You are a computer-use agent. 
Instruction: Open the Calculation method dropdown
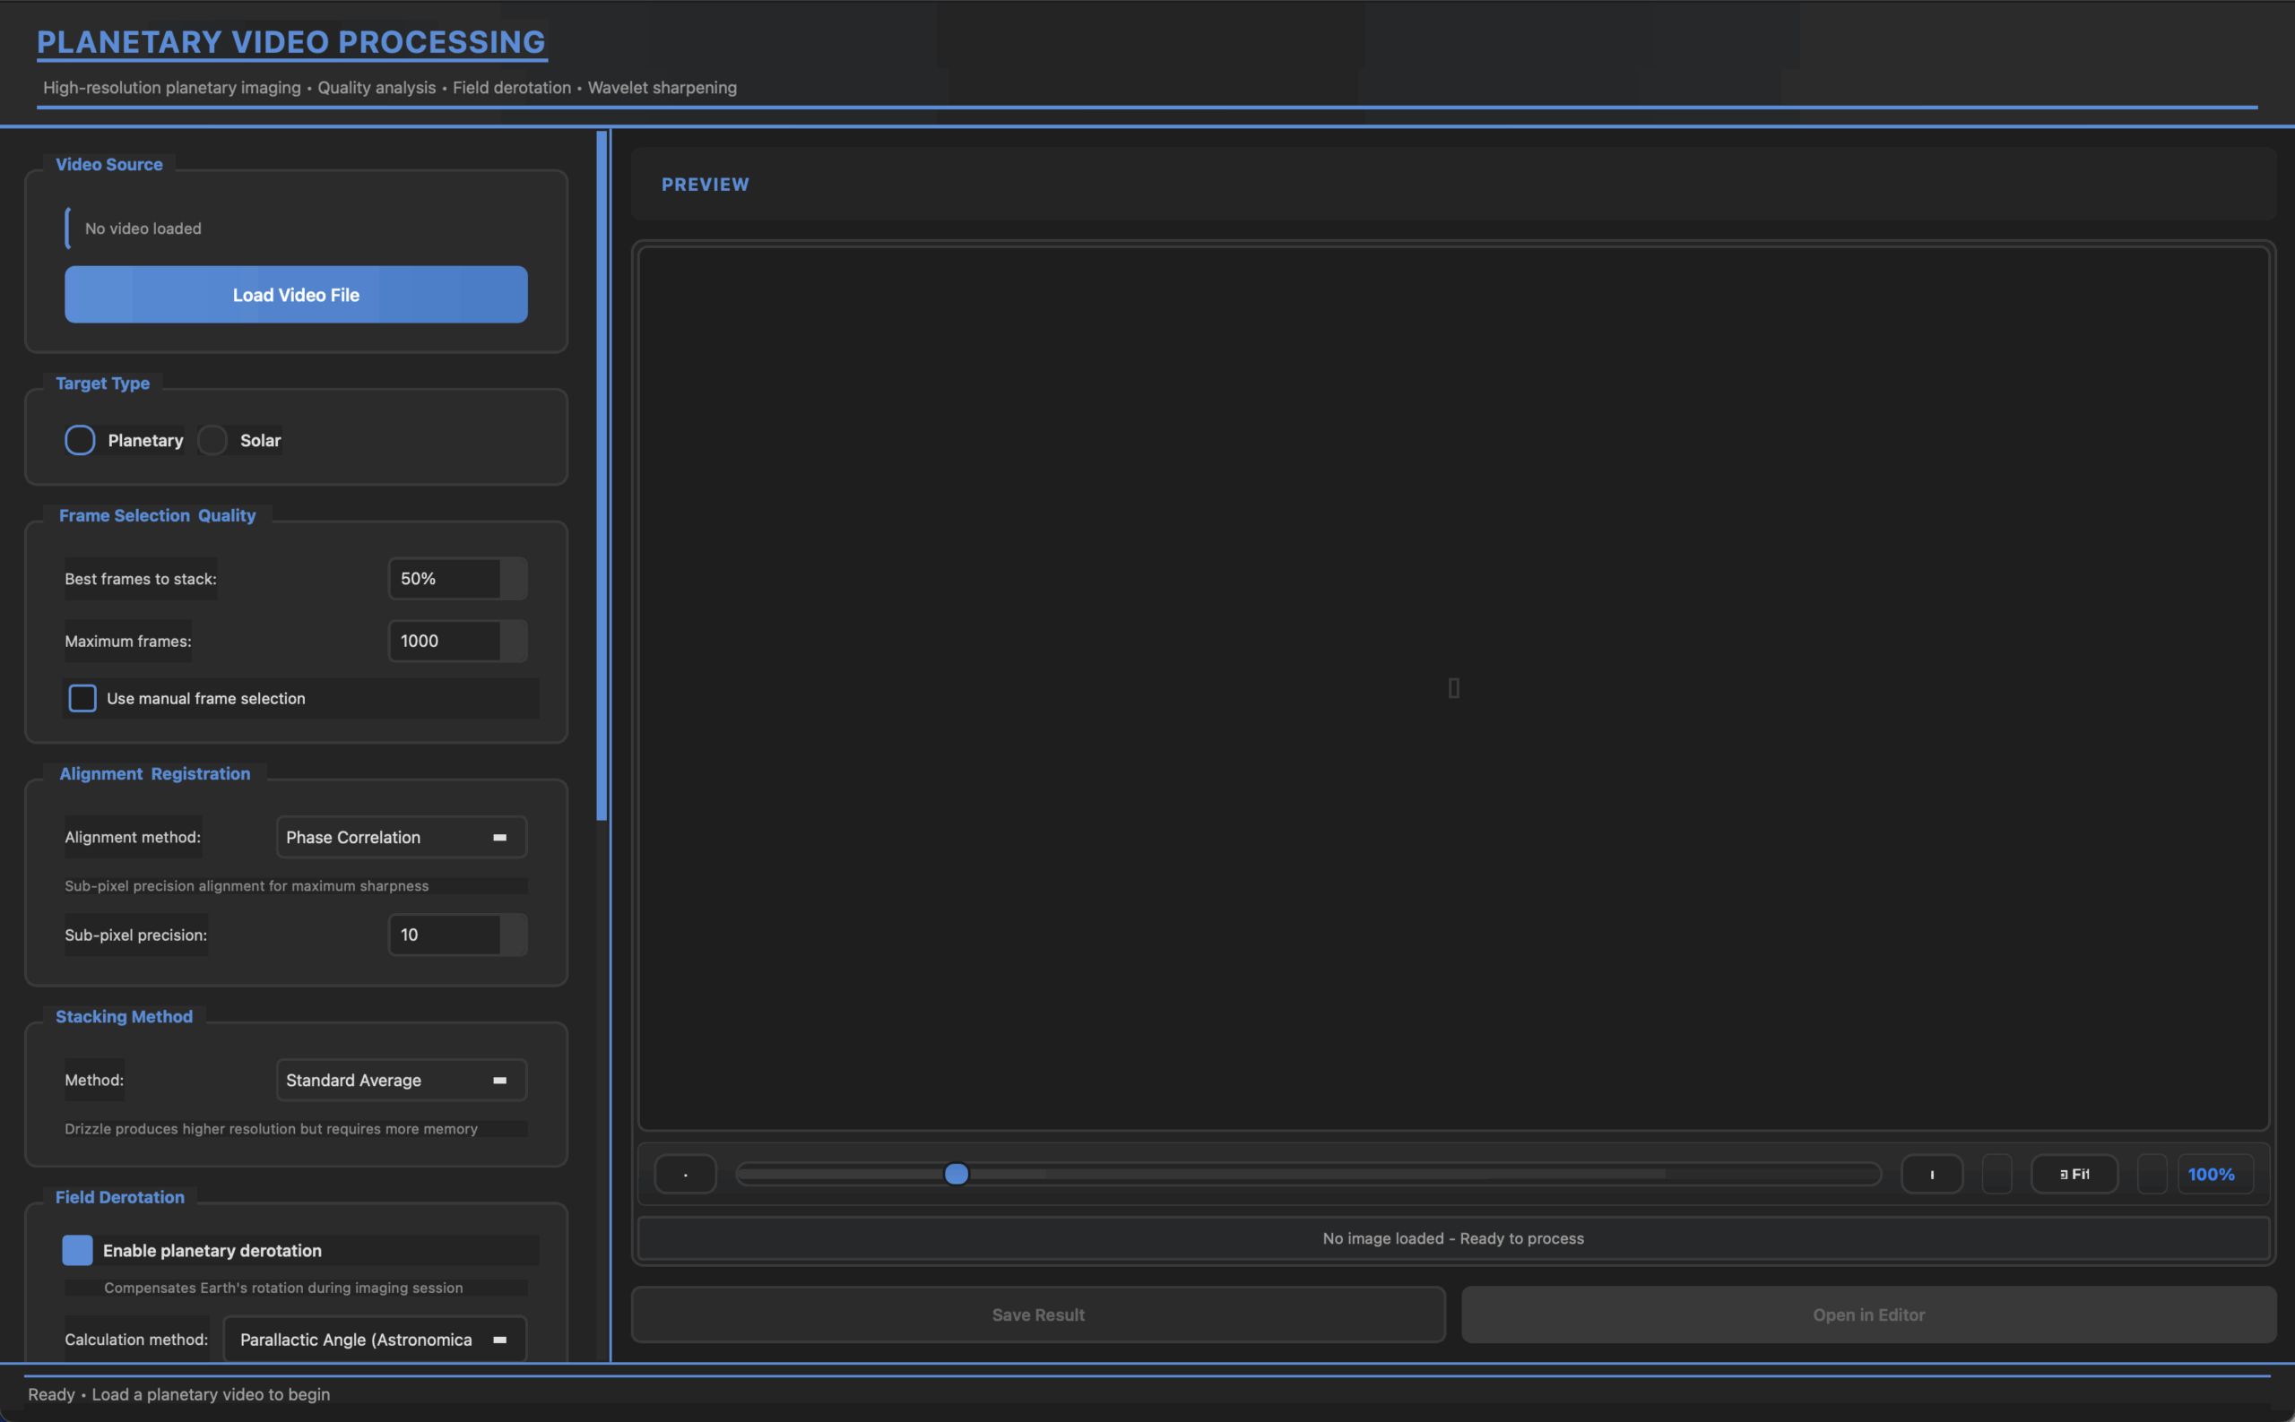click(374, 1339)
